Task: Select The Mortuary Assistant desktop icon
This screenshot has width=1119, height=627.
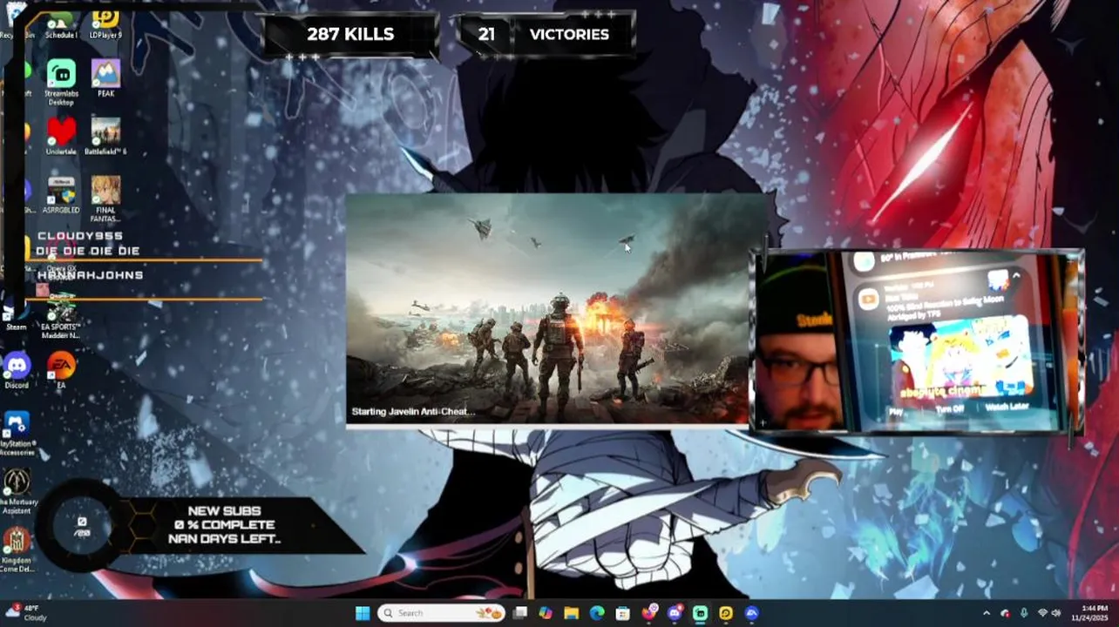Action: (x=17, y=492)
